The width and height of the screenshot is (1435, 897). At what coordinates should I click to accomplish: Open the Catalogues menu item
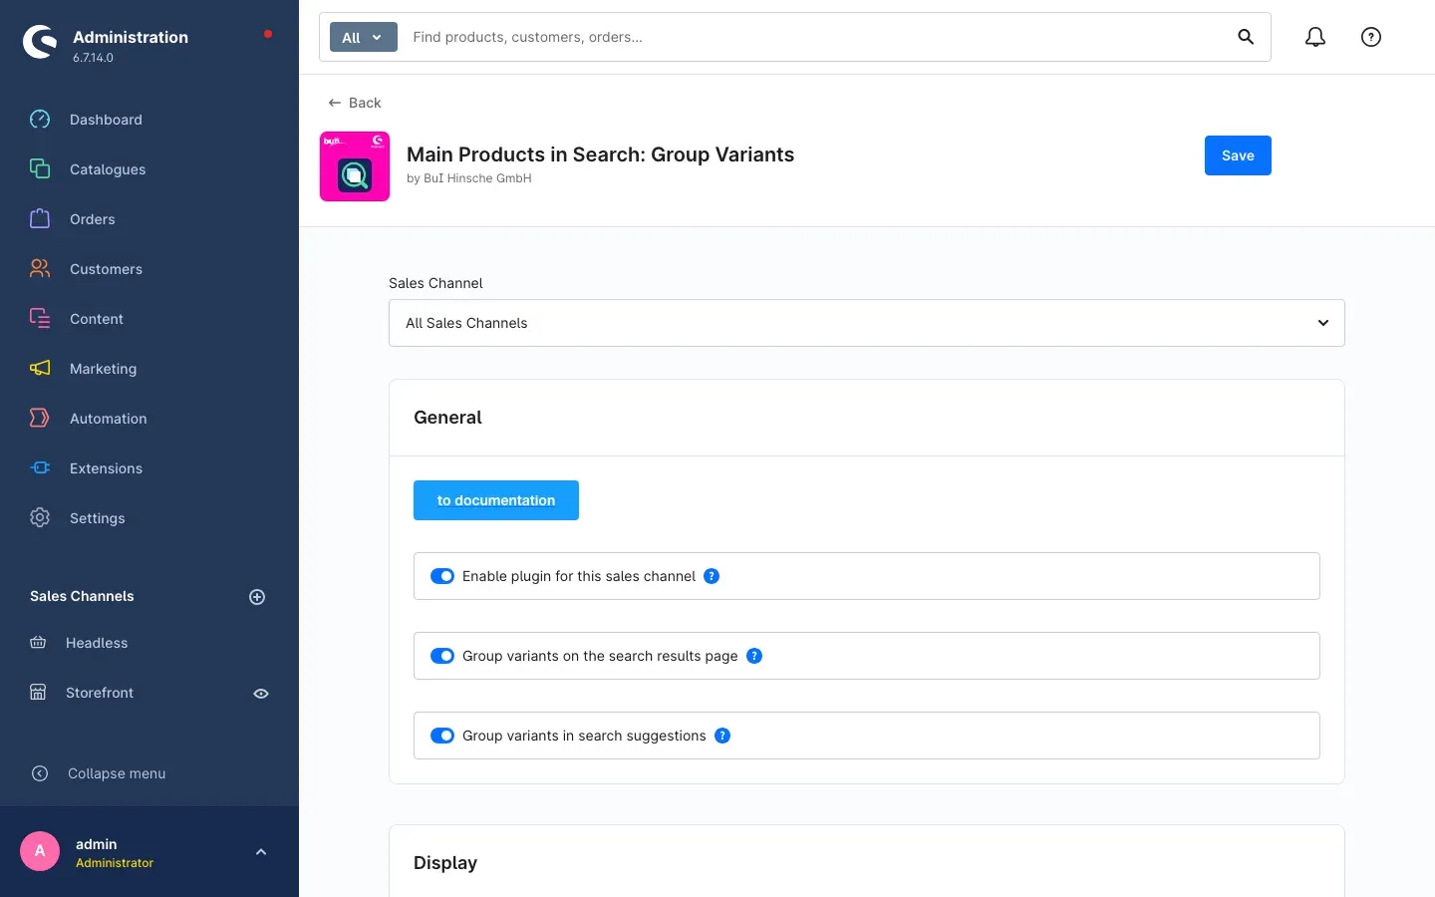pos(108,169)
